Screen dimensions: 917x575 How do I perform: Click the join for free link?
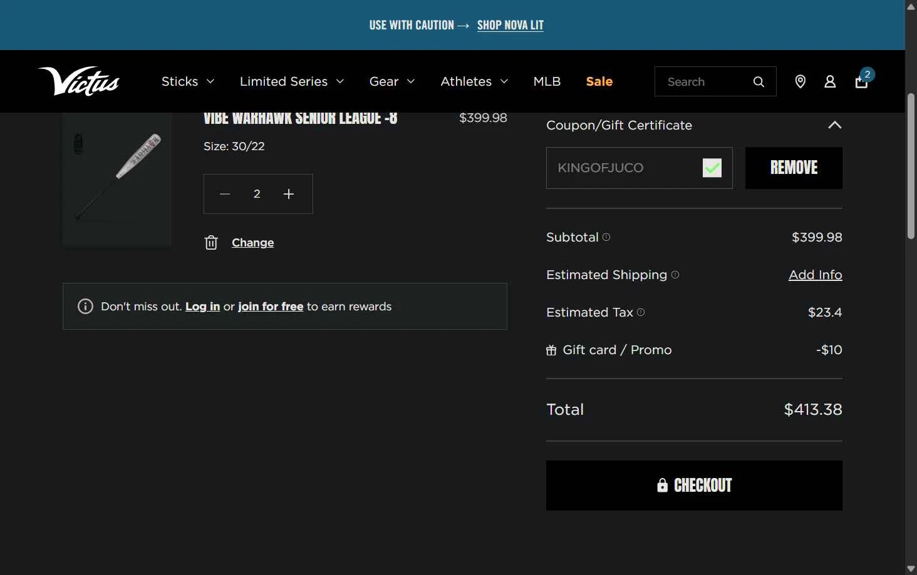271,307
